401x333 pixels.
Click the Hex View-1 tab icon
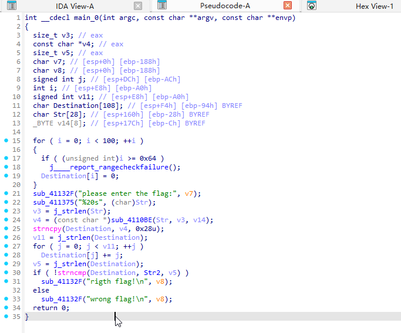[312, 6]
